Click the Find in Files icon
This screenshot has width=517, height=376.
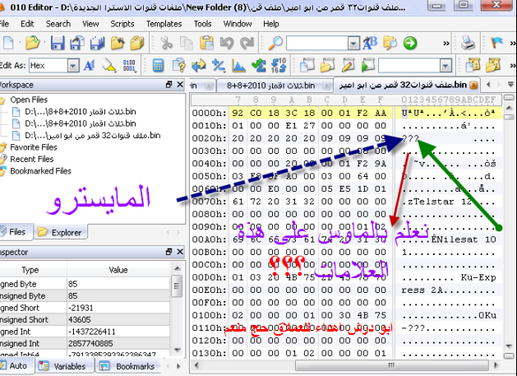[x=390, y=44]
